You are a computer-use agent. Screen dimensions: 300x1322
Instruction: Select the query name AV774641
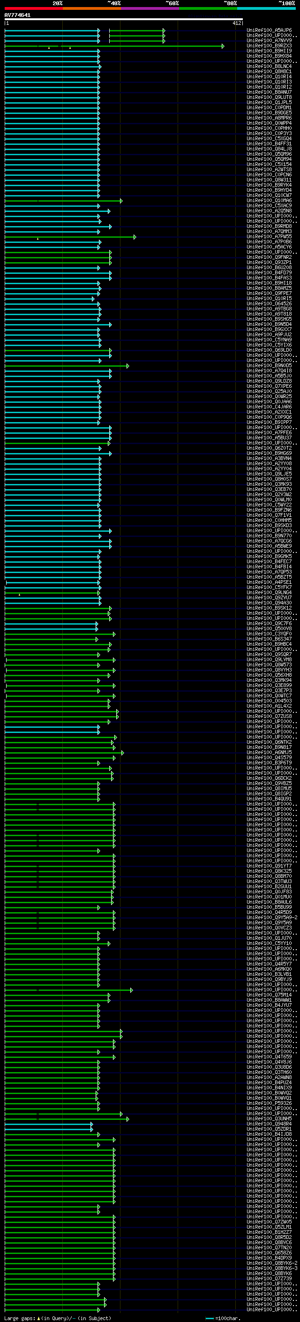17,15
